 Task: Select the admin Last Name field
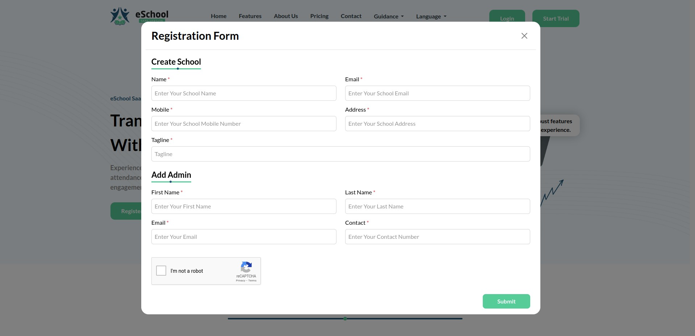click(x=437, y=206)
